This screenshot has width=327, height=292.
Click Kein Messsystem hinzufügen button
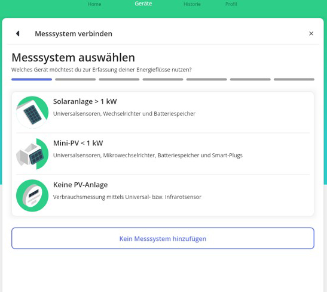coord(163,238)
